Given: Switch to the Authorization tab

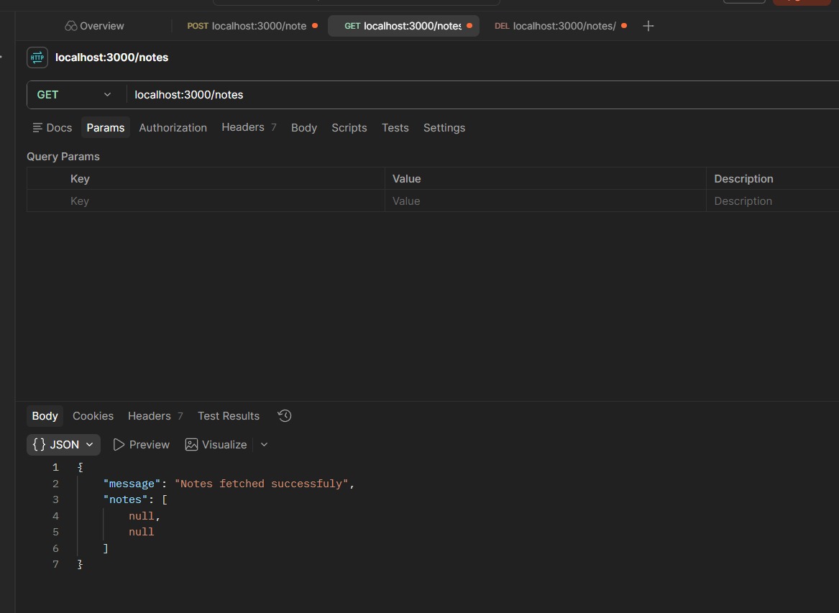Looking at the screenshot, I should click(173, 128).
